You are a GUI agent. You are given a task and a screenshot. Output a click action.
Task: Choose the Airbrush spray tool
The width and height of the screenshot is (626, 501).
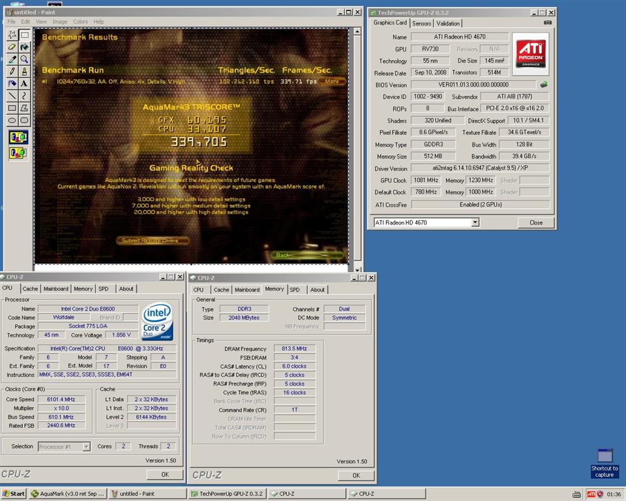click(12, 83)
